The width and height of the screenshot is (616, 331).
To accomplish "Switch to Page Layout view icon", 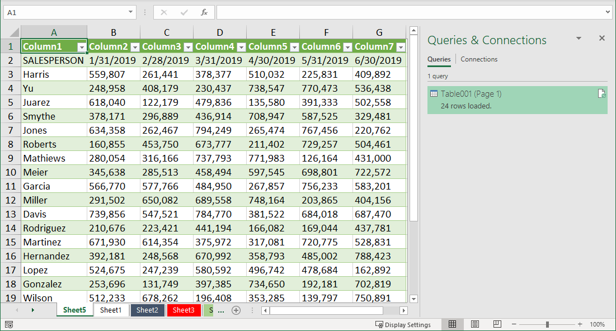I will pos(474,324).
